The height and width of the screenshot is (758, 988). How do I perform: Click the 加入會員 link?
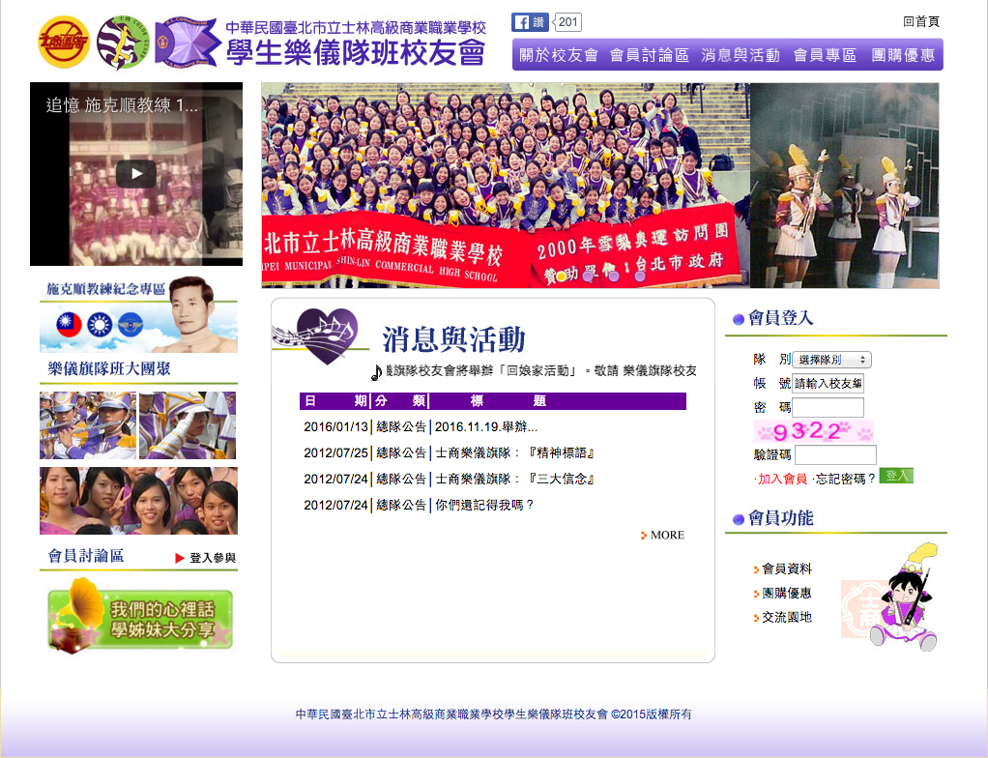782,479
